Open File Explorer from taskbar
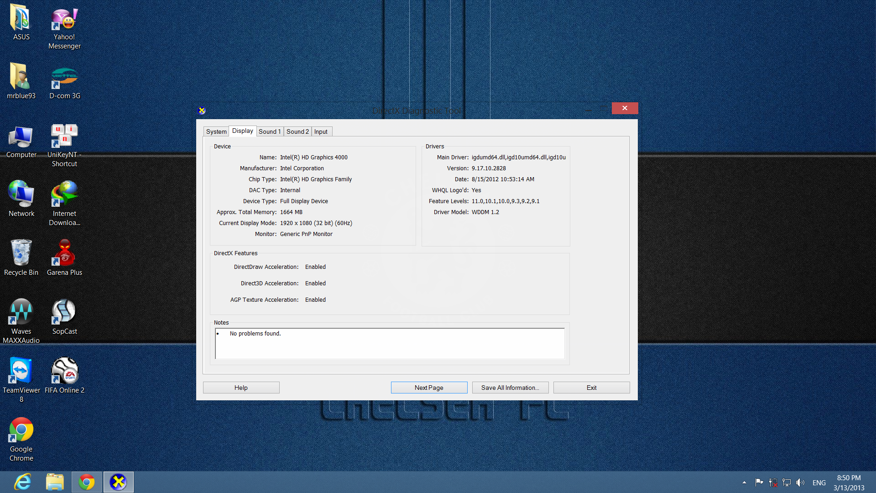The width and height of the screenshot is (876, 493). 55,482
